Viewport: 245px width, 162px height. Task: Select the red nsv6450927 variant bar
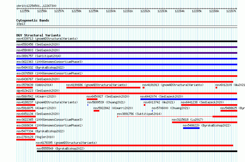(92, 99)
